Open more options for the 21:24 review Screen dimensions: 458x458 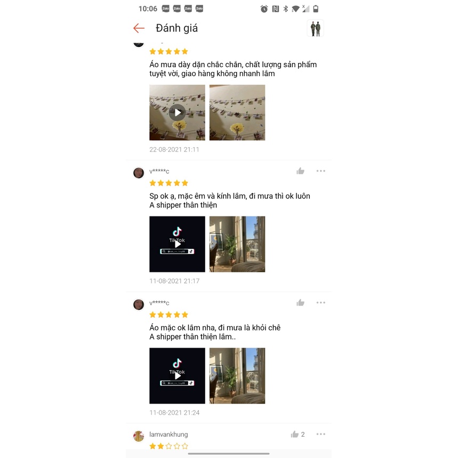tap(321, 303)
